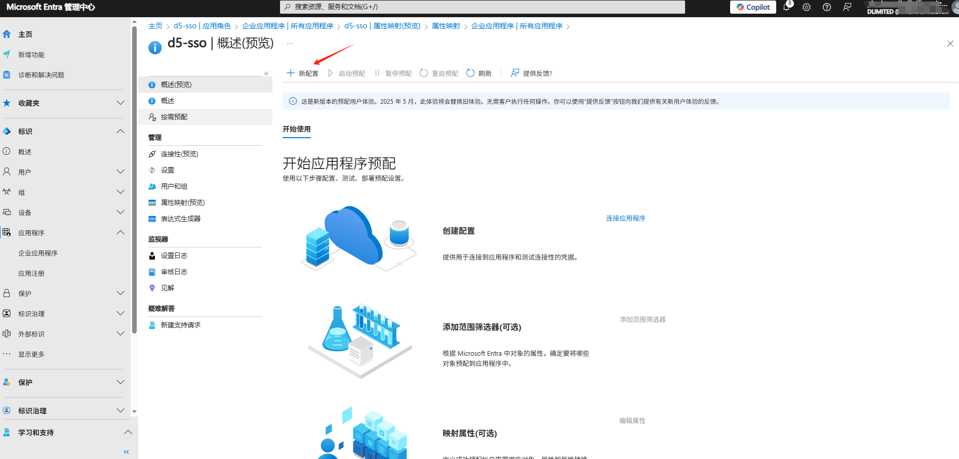The image size is (959, 459).
Task: Click the feedback person icon in header
Action: pos(847,7)
